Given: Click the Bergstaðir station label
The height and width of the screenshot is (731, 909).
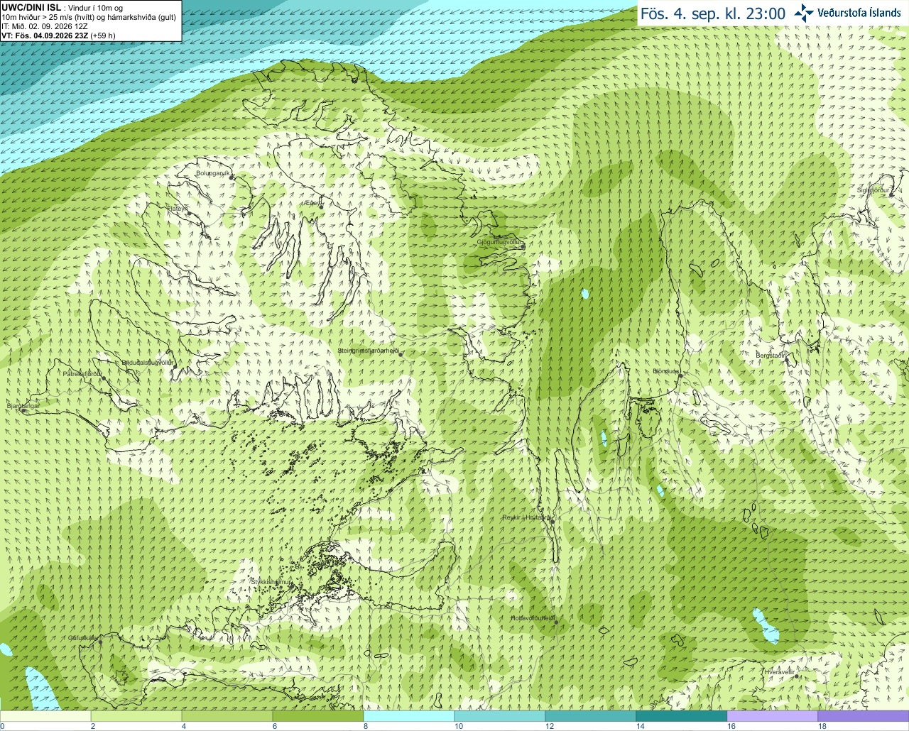Looking at the screenshot, I should point(771,355).
